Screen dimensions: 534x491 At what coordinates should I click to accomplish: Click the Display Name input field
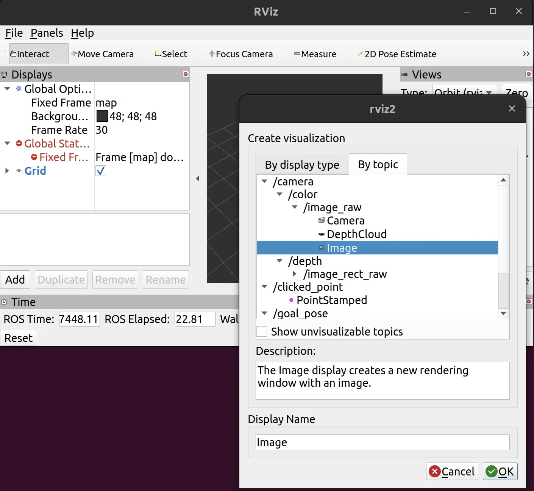383,442
